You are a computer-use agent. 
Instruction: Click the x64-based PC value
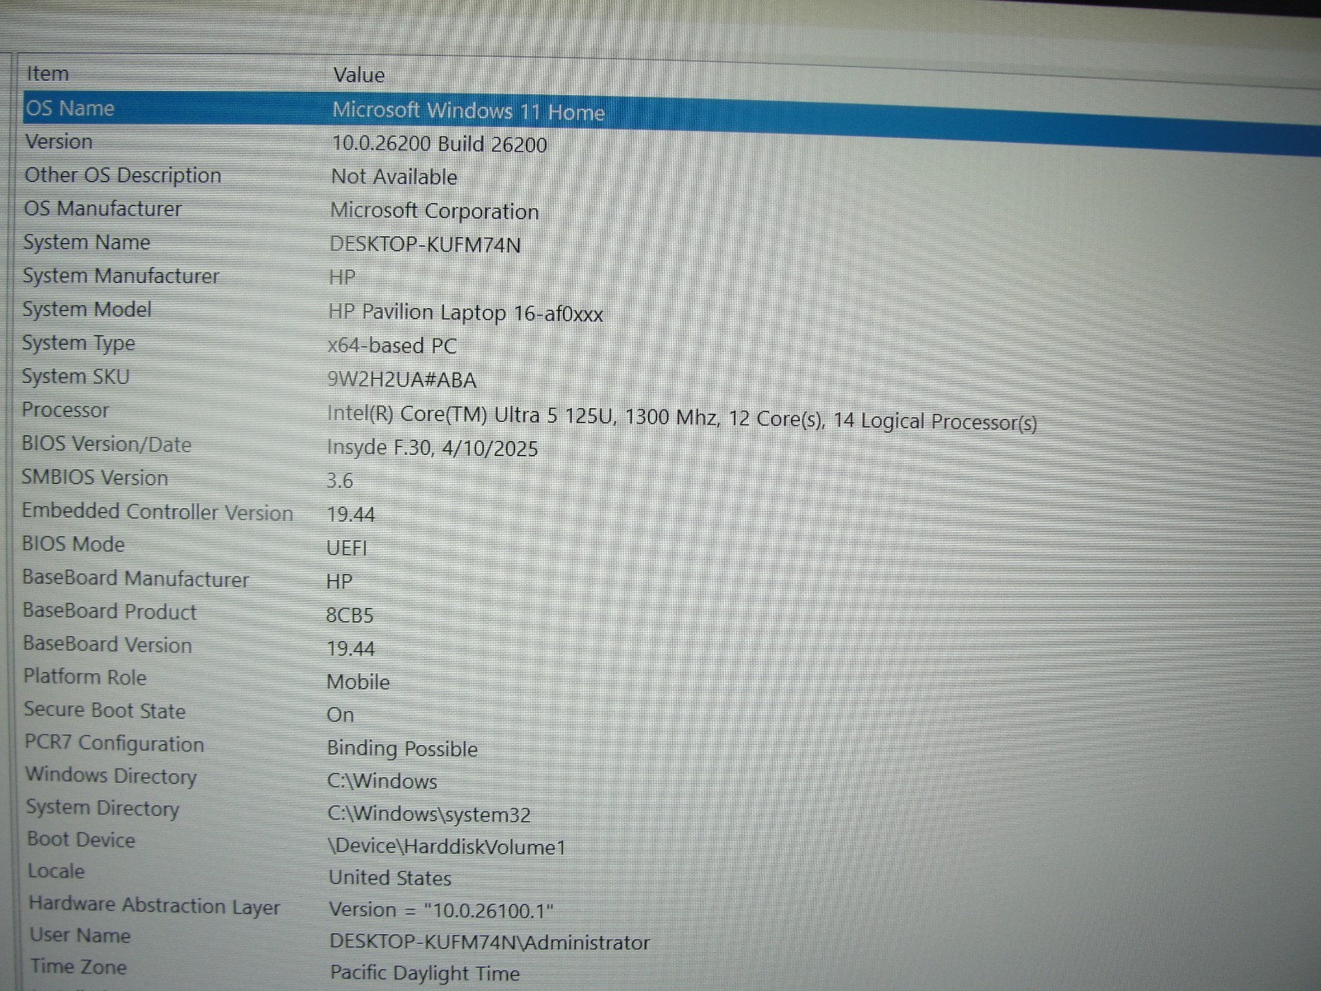(392, 346)
